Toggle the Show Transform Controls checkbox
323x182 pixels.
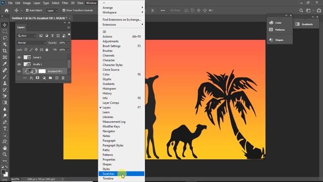pyautogui.click(x=64, y=10)
